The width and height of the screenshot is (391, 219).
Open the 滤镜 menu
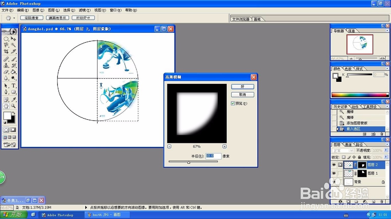84,10
